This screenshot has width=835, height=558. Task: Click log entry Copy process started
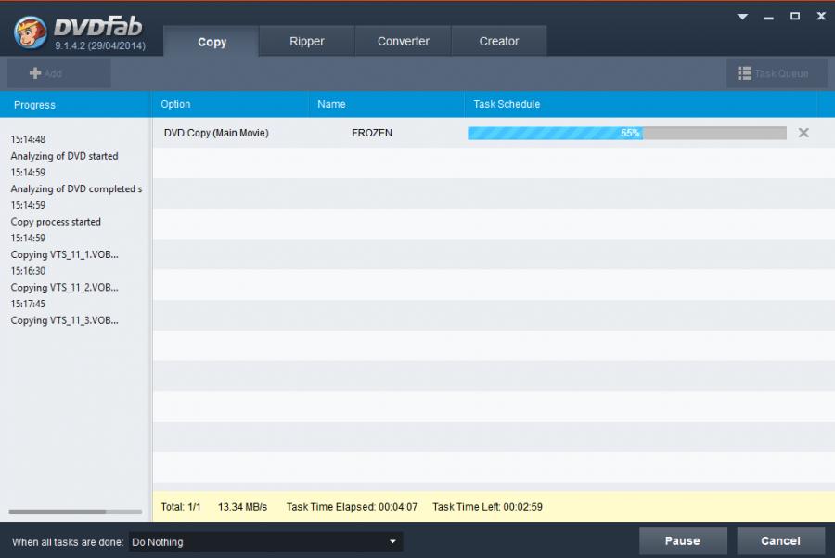pyautogui.click(x=56, y=222)
